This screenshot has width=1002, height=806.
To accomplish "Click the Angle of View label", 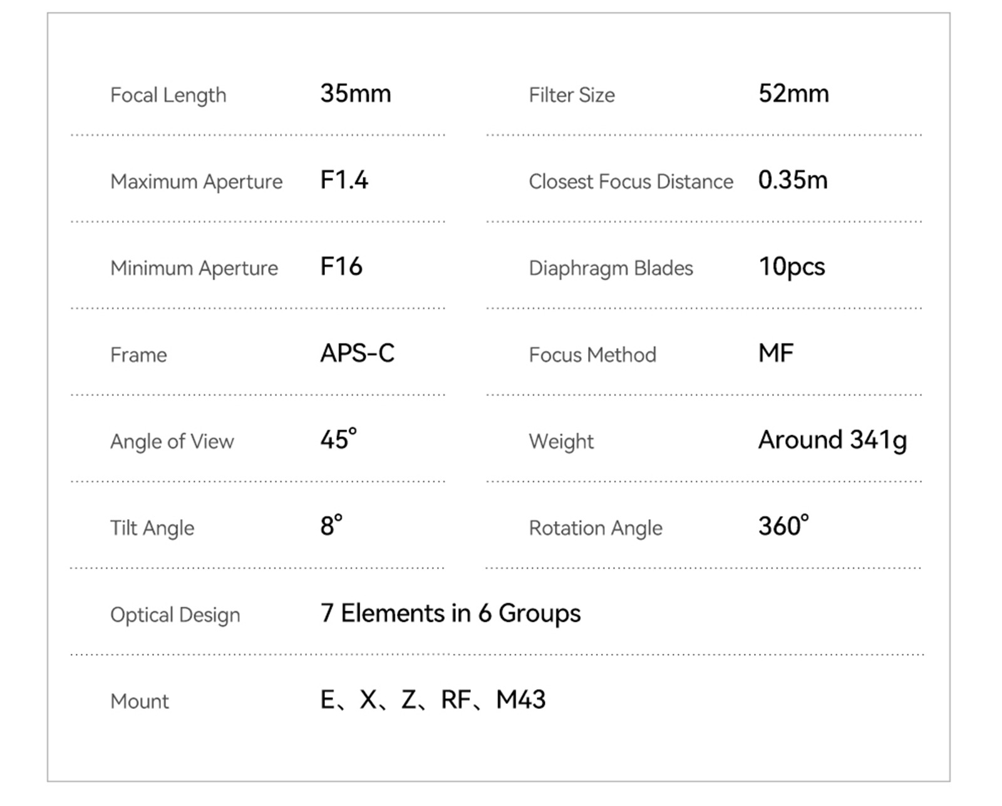I will tap(172, 442).
